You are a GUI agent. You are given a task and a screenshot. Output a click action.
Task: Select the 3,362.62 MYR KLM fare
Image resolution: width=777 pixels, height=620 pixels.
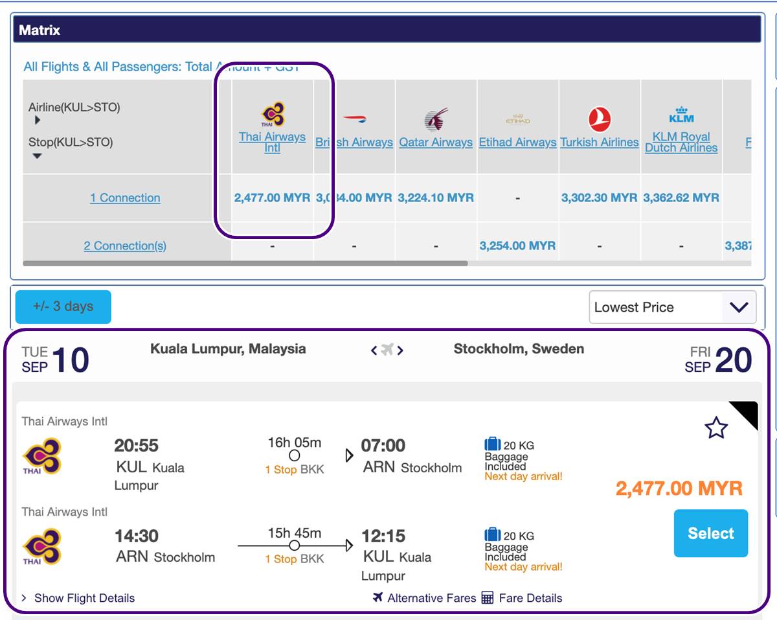point(681,198)
